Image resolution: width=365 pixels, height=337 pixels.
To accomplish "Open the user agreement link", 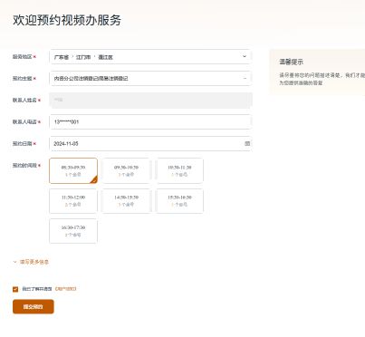I will click(x=65, y=289).
